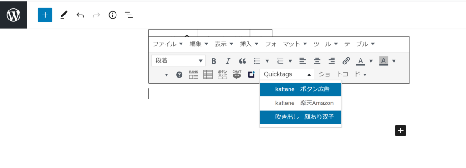Open the blue block inserter plus button
This screenshot has width=466, height=168.
45,15
